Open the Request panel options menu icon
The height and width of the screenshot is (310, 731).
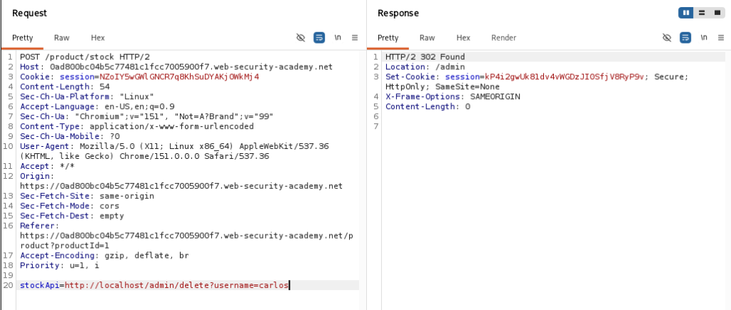355,38
